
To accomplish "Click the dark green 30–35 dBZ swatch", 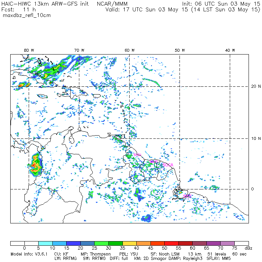I will click(116, 243).
